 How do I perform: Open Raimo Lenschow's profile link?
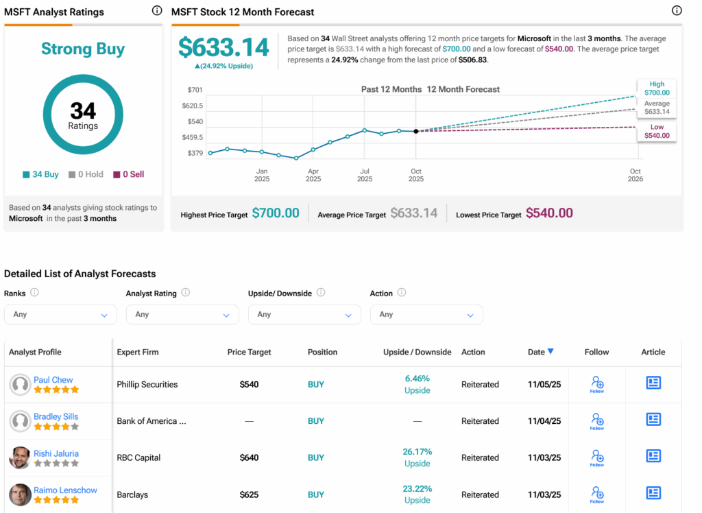(65, 490)
